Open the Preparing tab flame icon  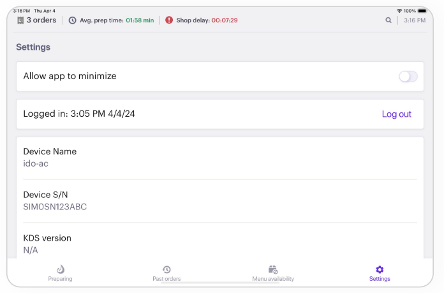[61, 269]
